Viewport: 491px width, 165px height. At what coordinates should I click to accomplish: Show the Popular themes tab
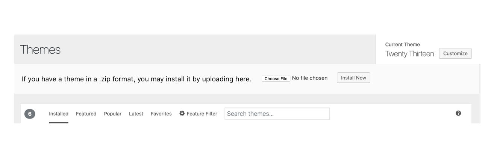point(113,114)
